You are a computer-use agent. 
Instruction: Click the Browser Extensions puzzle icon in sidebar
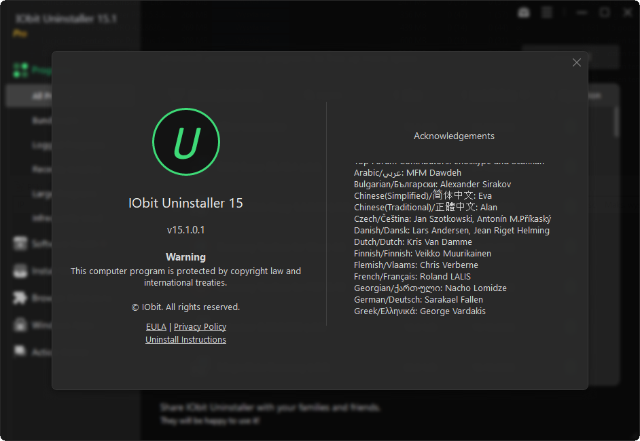20,298
